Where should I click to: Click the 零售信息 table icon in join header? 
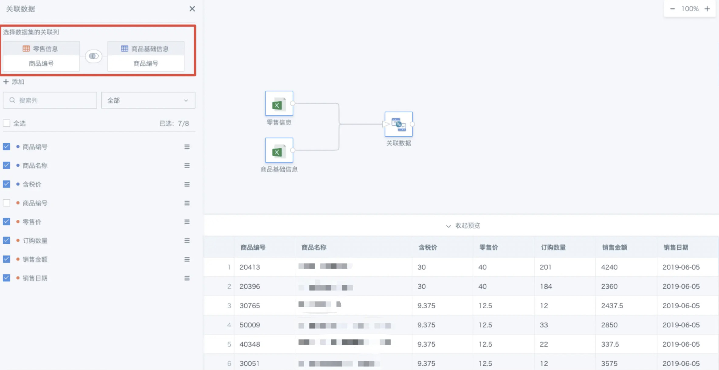(x=26, y=49)
